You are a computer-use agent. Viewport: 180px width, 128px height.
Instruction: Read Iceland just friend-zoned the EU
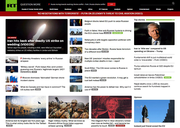tap(149, 126)
